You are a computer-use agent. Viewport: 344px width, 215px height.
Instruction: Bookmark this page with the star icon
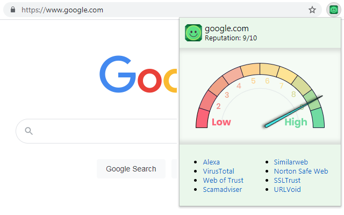(312, 10)
